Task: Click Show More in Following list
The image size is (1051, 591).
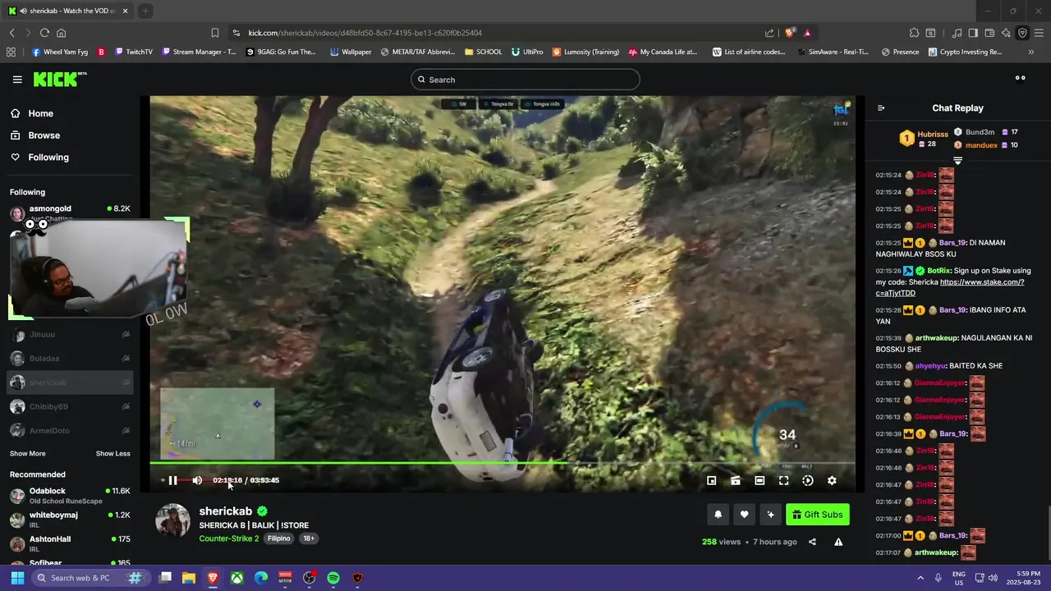Action: pos(28,453)
